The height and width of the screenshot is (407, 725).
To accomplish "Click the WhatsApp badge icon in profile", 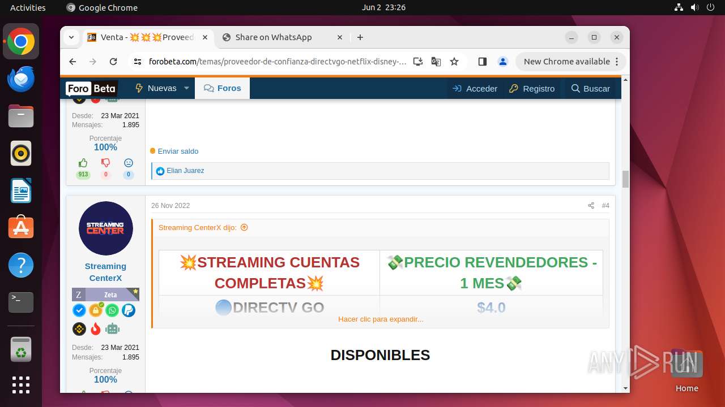I will point(112,310).
